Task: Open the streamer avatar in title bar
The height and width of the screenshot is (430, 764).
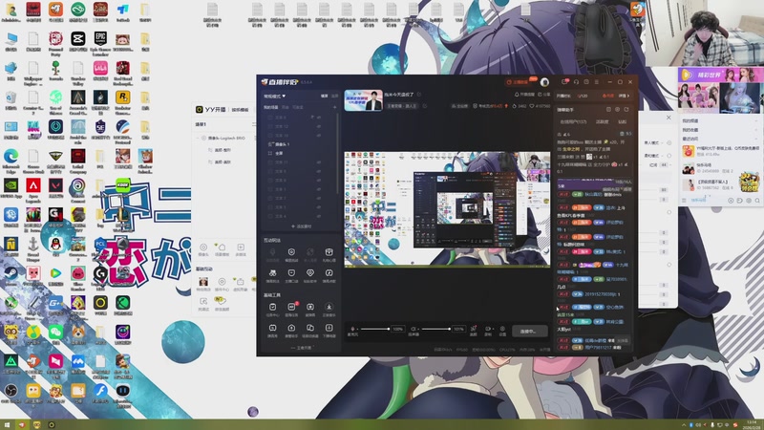Action: 544,82
